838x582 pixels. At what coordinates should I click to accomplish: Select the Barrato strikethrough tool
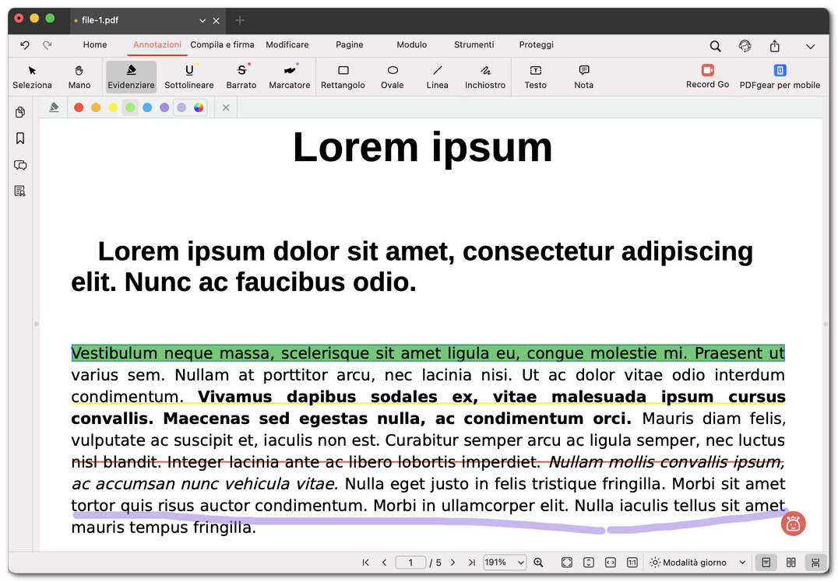pyautogui.click(x=241, y=75)
